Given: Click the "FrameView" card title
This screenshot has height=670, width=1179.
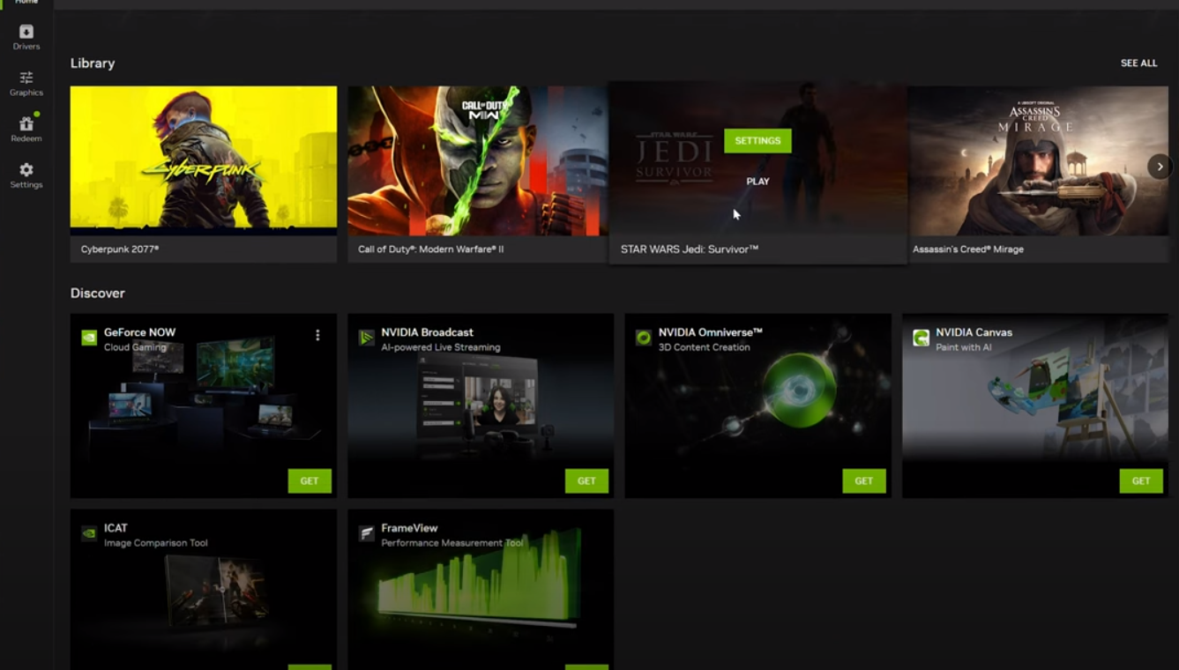Looking at the screenshot, I should pyautogui.click(x=409, y=528).
